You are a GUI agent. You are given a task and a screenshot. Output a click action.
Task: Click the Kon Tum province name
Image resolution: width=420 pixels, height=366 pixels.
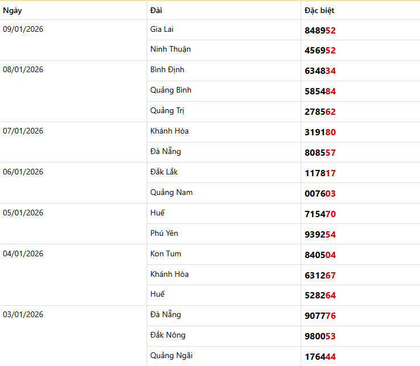click(x=165, y=253)
